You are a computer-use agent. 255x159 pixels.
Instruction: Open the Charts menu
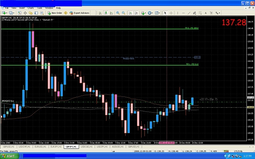pos(31,8)
